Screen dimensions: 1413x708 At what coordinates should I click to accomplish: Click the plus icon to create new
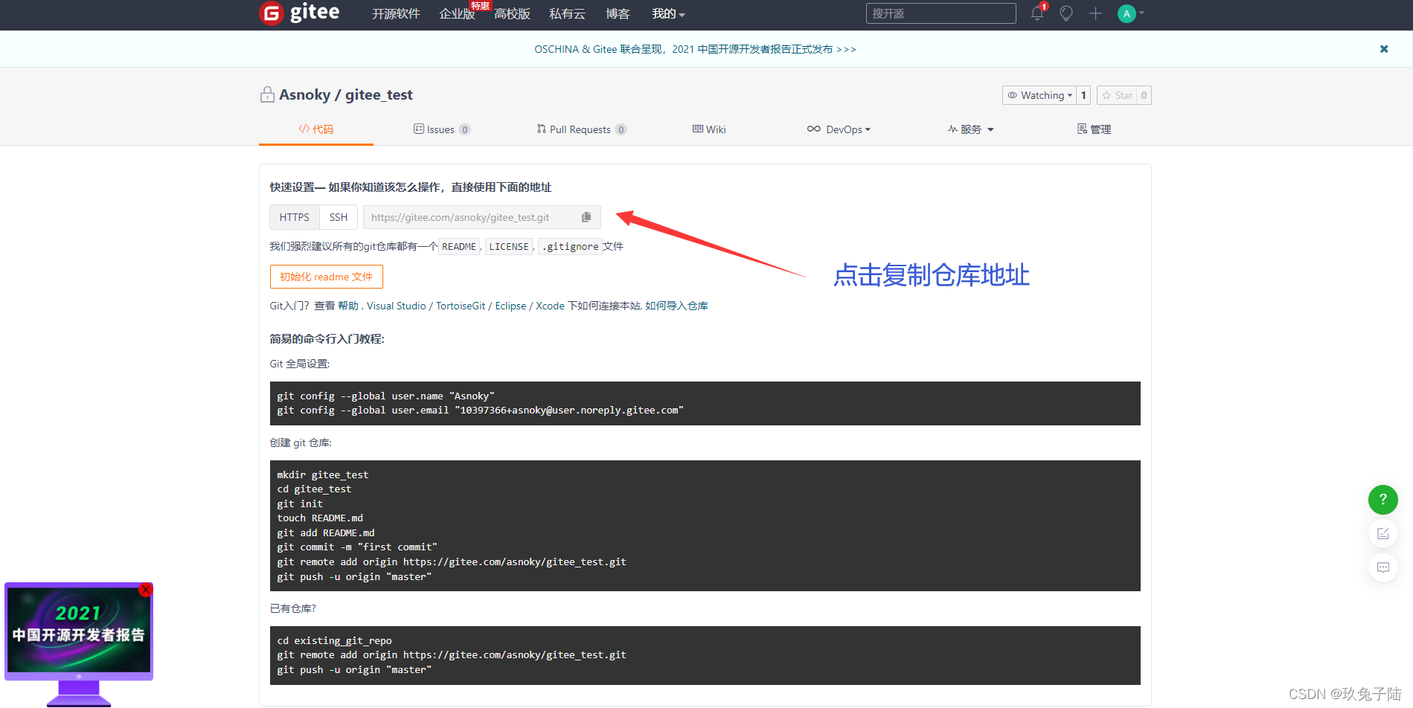pyautogui.click(x=1095, y=13)
